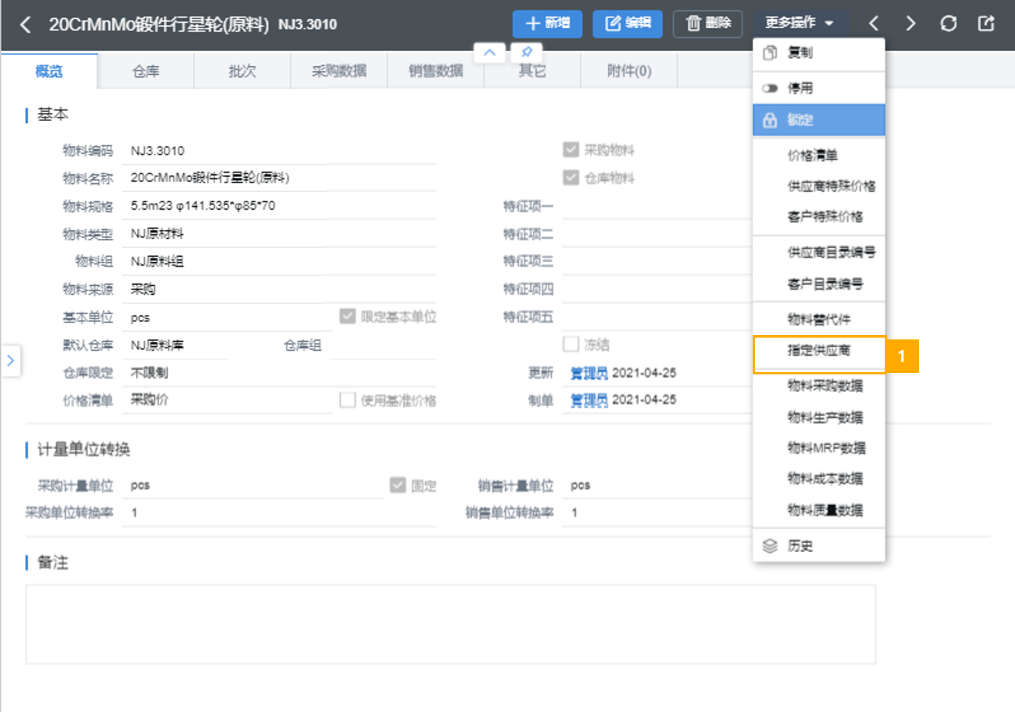Choose 客户目录编号 menu item
The image size is (1015, 712).
tap(818, 283)
